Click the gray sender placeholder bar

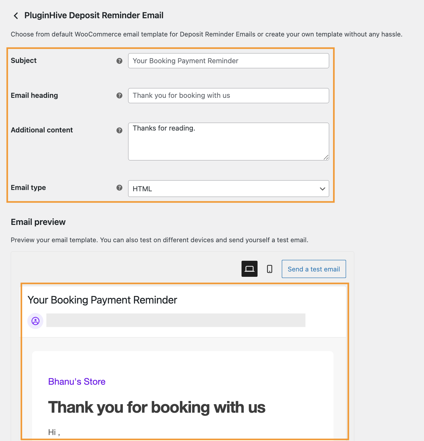point(176,320)
